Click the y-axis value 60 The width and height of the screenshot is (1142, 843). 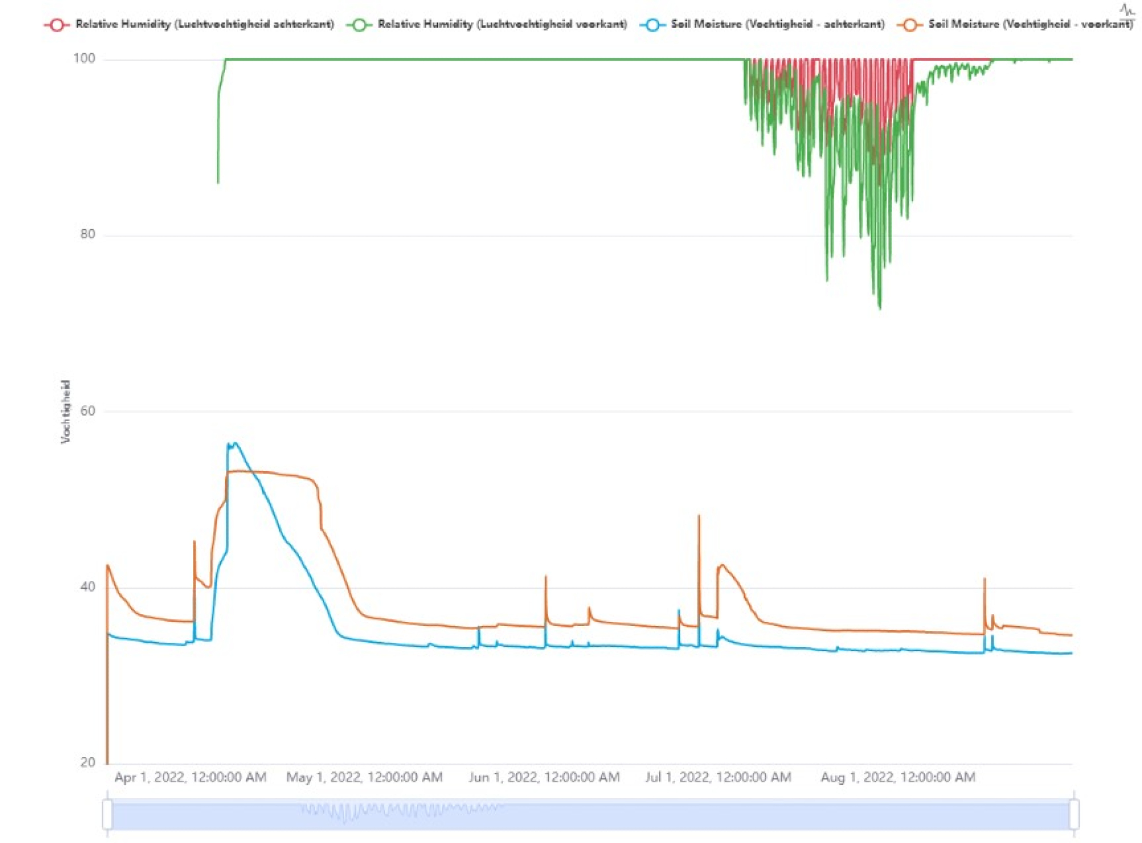point(88,411)
